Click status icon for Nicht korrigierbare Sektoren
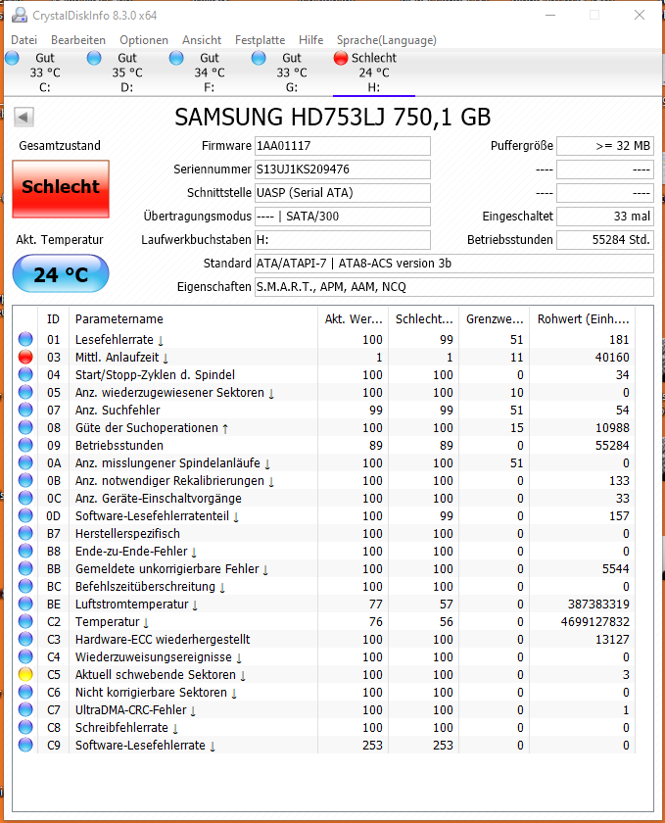665x823 pixels. [25, 693]
